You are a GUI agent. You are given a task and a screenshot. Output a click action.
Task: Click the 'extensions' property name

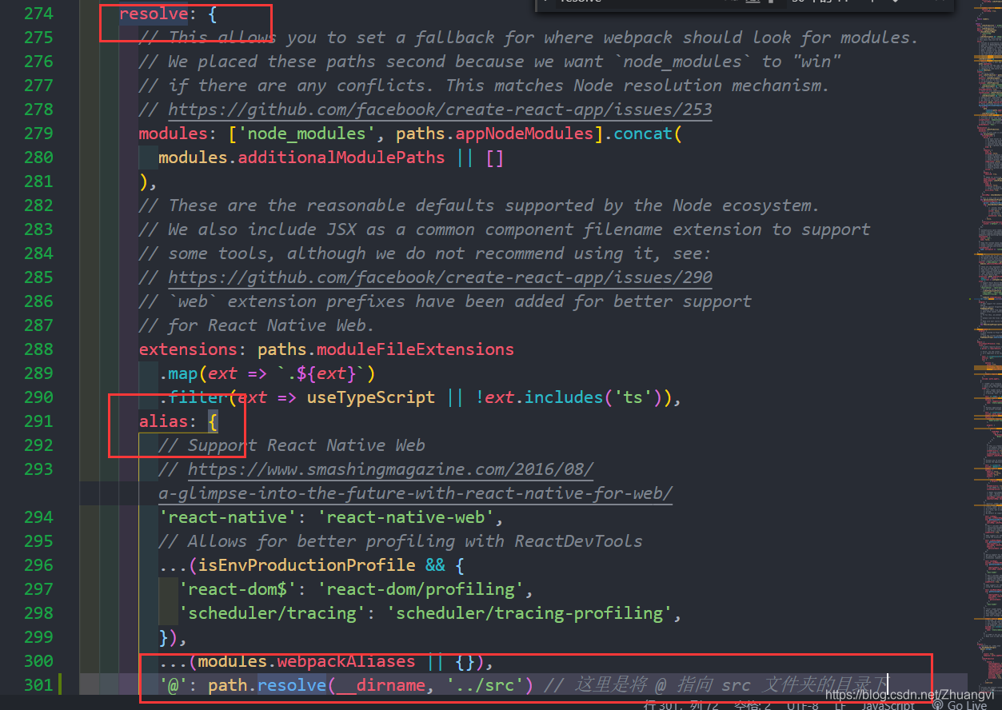(x=188, y=349)
